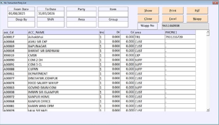Select BHARAT SIR BADWANI row
The height and width of the screenshot is (125, 219).
[99, 51]
